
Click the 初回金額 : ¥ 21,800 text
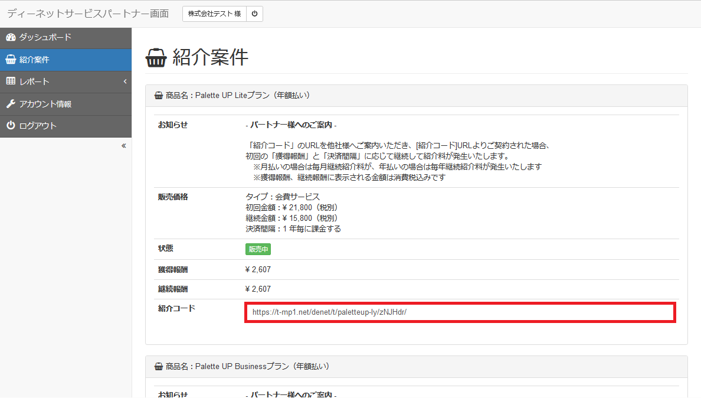pos(293,207)
